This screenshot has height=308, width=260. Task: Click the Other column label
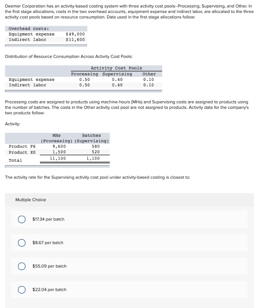(x=150, y=74)
